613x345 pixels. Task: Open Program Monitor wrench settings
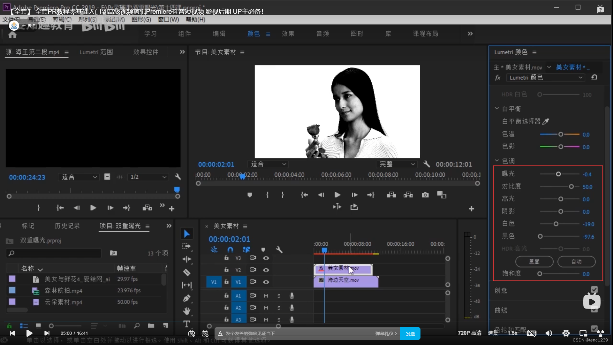[427, 164]
